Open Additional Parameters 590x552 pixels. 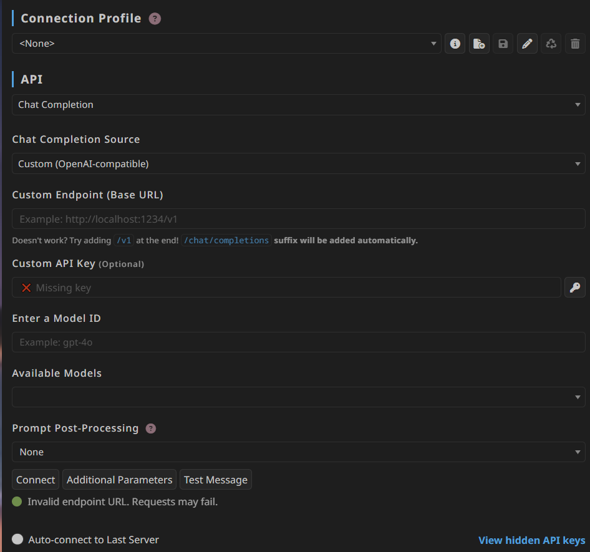(119, 480)
